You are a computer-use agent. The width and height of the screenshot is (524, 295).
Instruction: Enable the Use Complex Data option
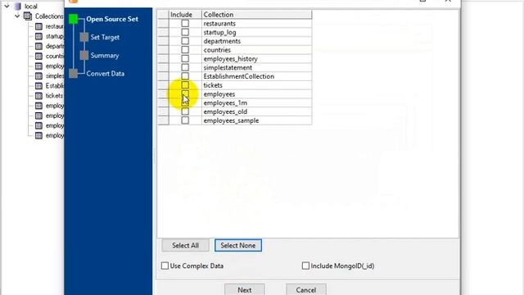[165, 265]
